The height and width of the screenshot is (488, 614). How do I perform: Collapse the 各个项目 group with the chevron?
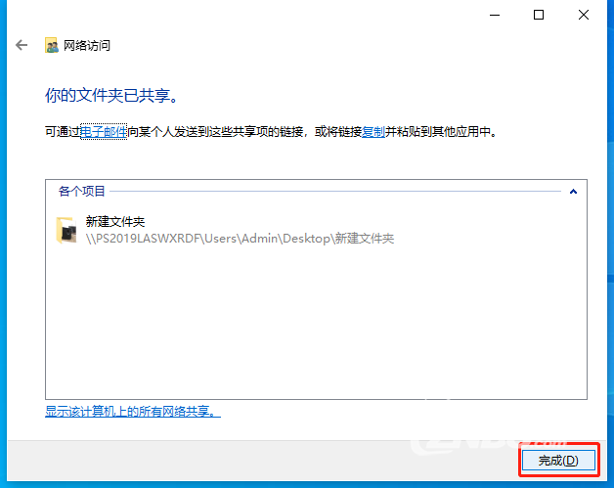pos(572,192)
